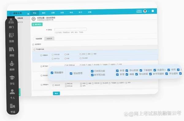Open the 课程 section in the dark sidebar
The width and height of the screenshot is (184, 121).
(x=12, y=52)
